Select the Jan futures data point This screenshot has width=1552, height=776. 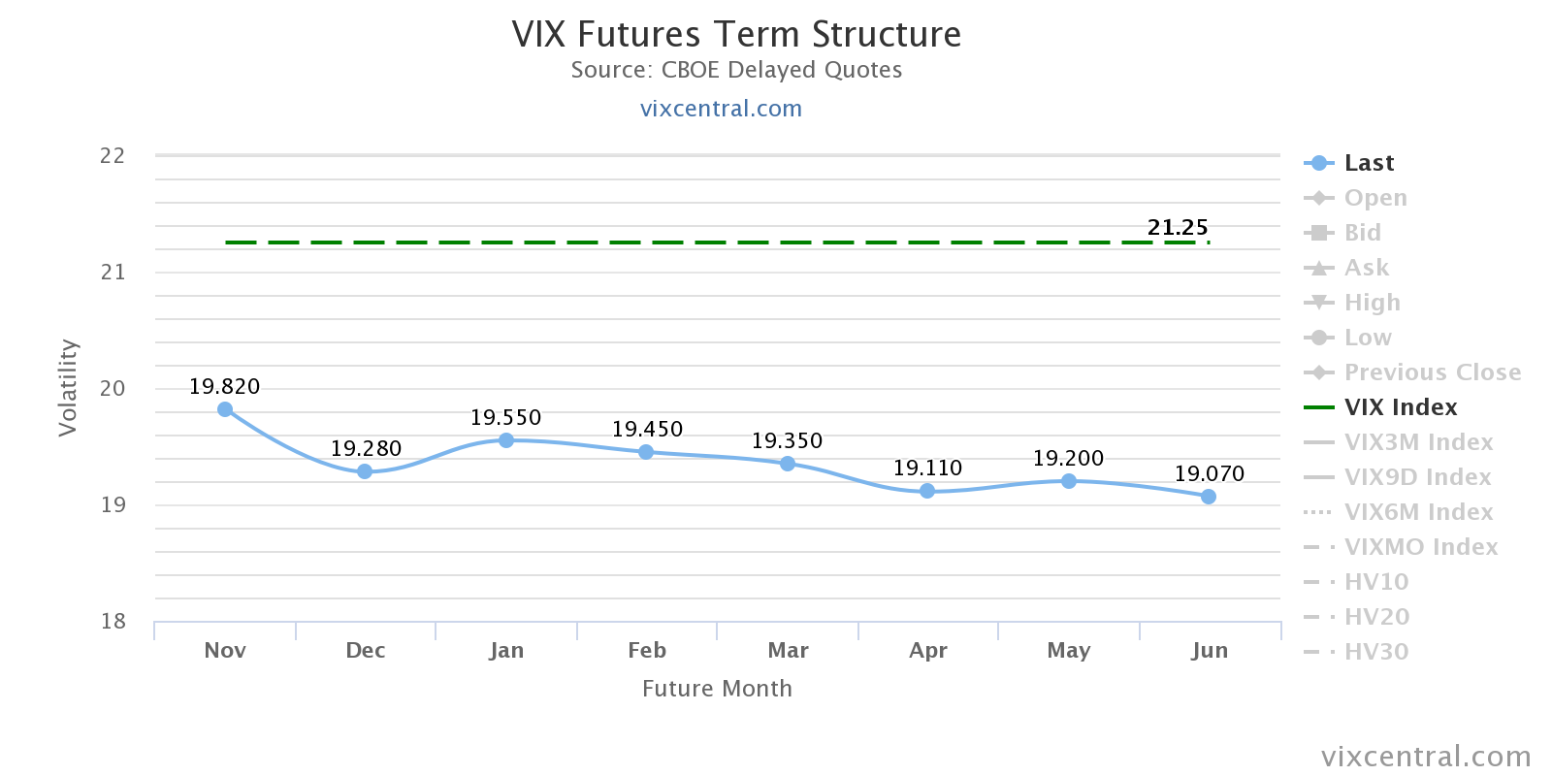(x=506, y=440)
